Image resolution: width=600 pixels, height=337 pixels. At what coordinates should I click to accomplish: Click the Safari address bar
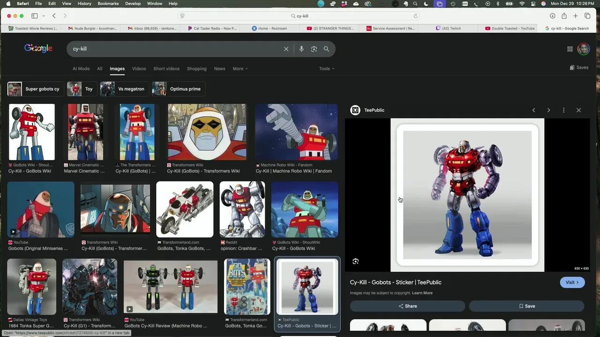(x=300, y=16)
